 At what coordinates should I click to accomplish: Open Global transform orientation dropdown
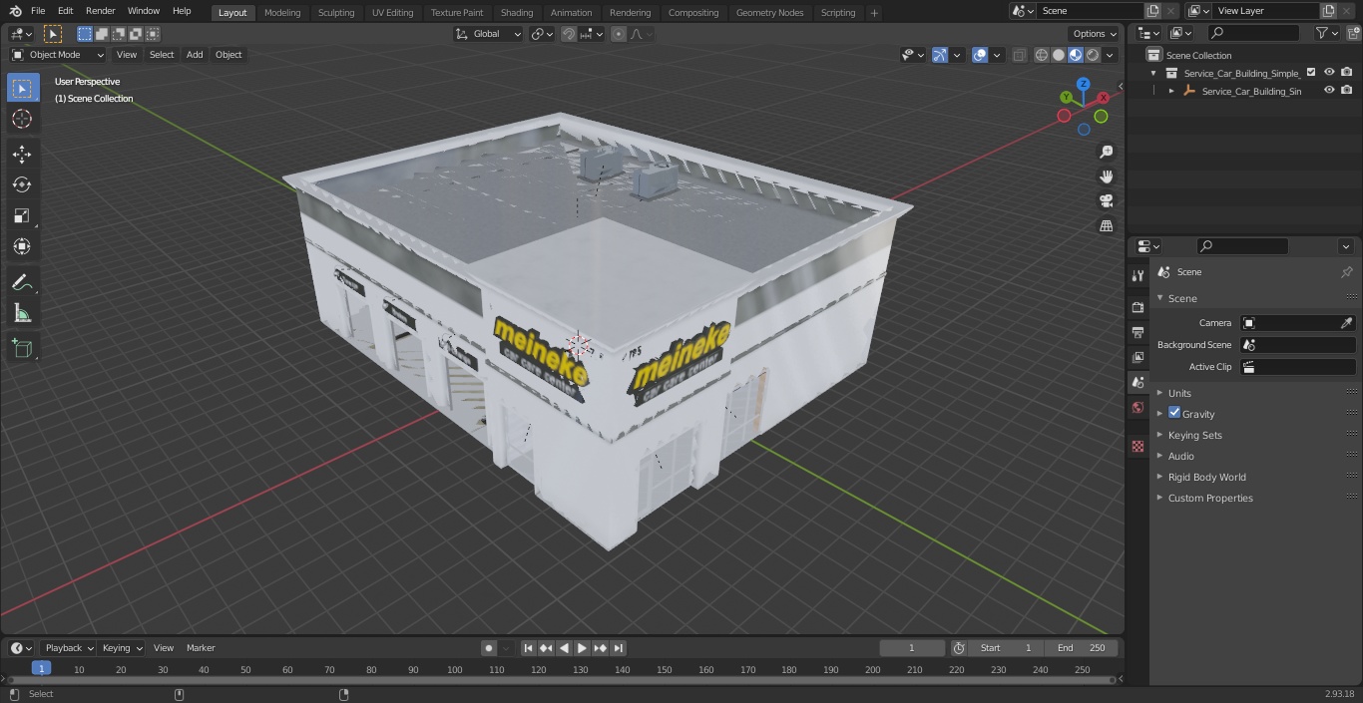point(489,34)
